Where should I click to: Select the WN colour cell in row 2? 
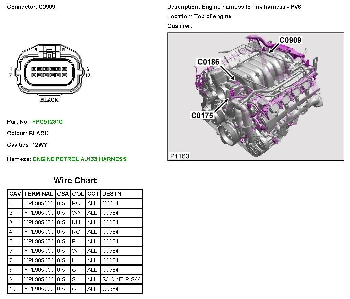pyautogui.click(x=78, y=213)
